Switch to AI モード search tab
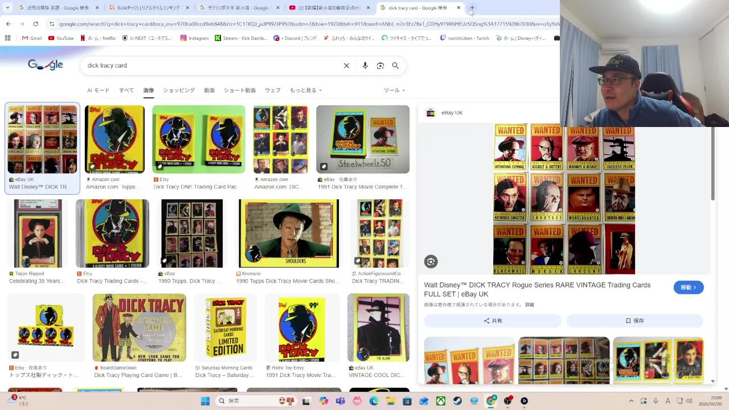 coord(98,91)
